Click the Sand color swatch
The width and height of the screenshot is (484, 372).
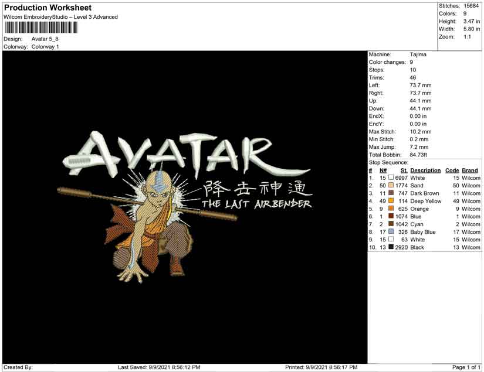point(391,185)
